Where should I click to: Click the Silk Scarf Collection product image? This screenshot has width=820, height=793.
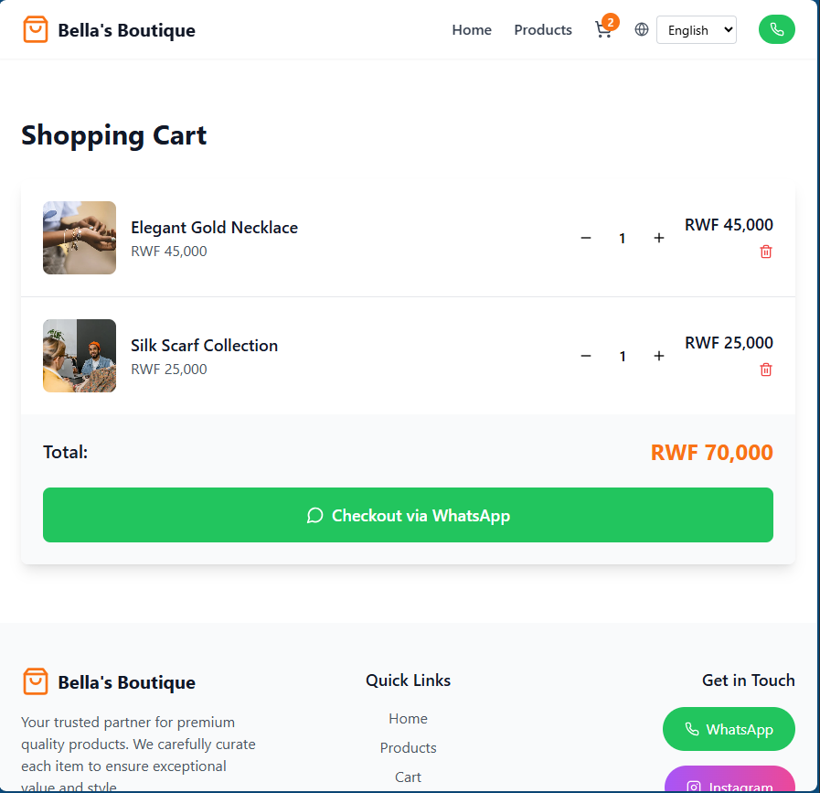pyautogui.click(x=80, y=356)
